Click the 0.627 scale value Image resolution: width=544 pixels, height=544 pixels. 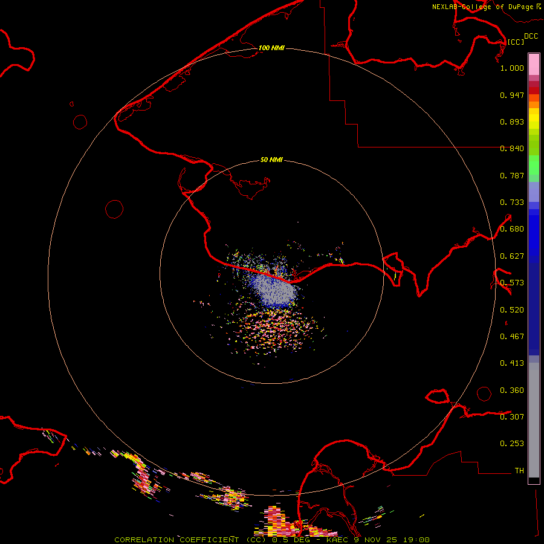(512, 256)
